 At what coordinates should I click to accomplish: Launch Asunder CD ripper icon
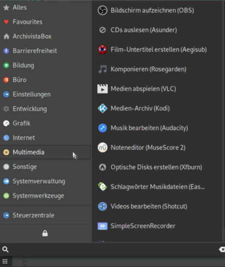point(102,30)
